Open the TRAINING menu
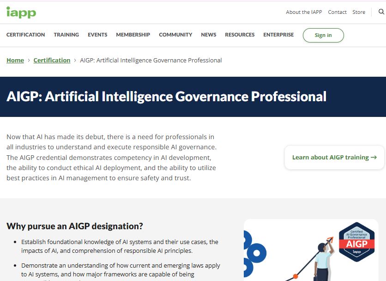Image resolution: width=386 pixels, height=281 pixels. [x=66, y=35]
